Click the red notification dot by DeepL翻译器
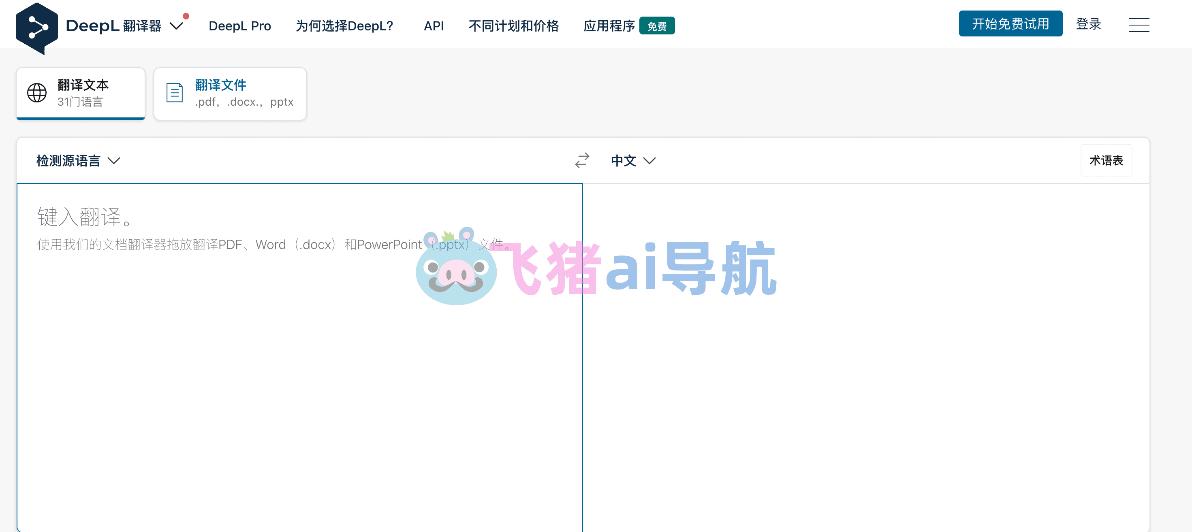The image size is (1192, 532). pos(186,16)
